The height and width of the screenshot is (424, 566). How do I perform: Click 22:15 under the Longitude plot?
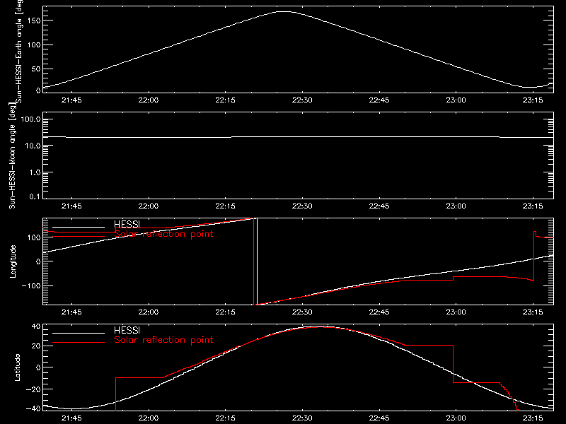[x=225, y=312]
